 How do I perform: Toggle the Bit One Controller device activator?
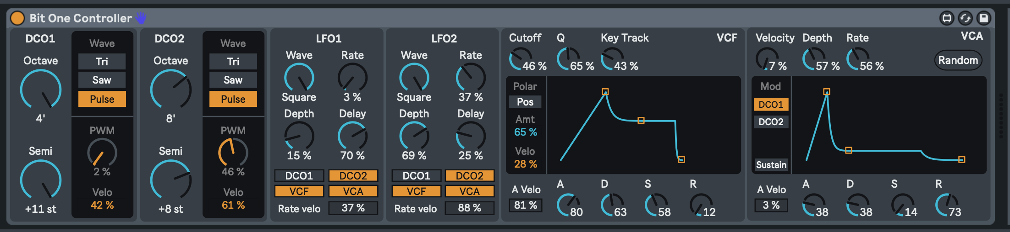coord(17,18)
